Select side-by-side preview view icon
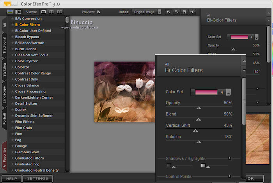The image size is (273, 183). click(60, 12)
